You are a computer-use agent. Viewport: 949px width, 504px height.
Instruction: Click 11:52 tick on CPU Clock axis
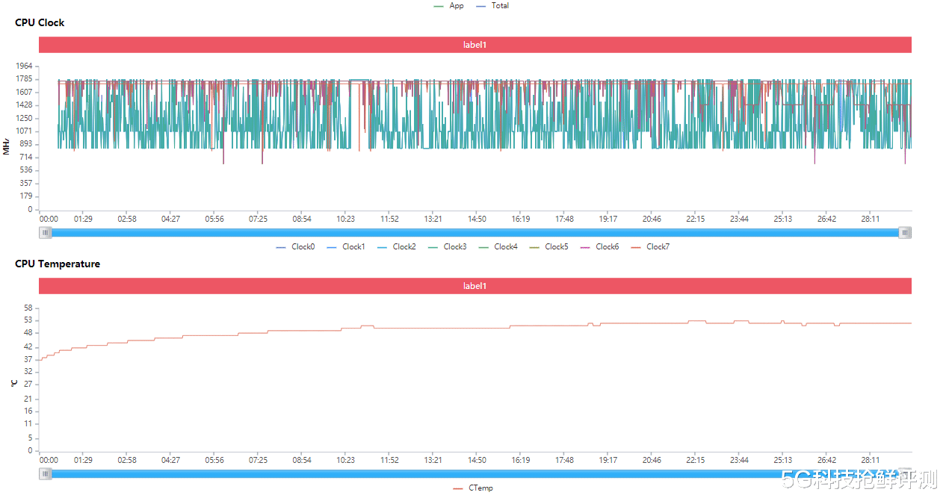point(389,219)
